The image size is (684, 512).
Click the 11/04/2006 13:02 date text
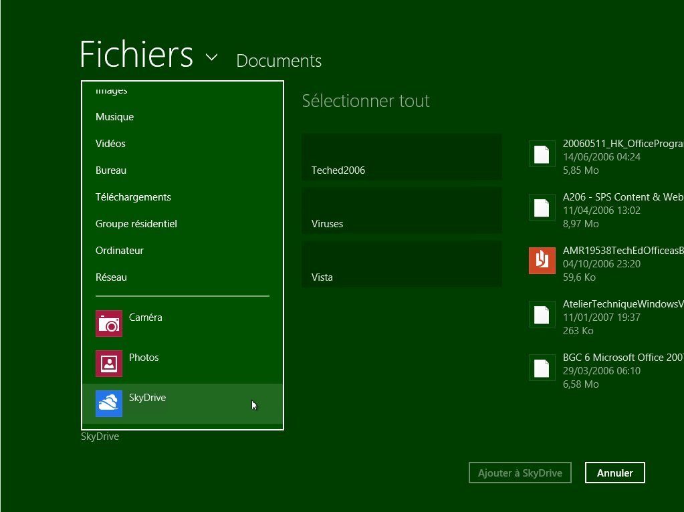[602, 210]
